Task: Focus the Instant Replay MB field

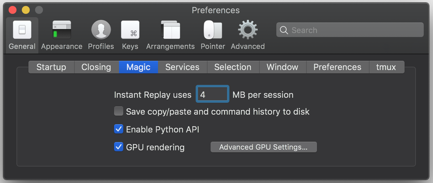Action: pos(212,94)
